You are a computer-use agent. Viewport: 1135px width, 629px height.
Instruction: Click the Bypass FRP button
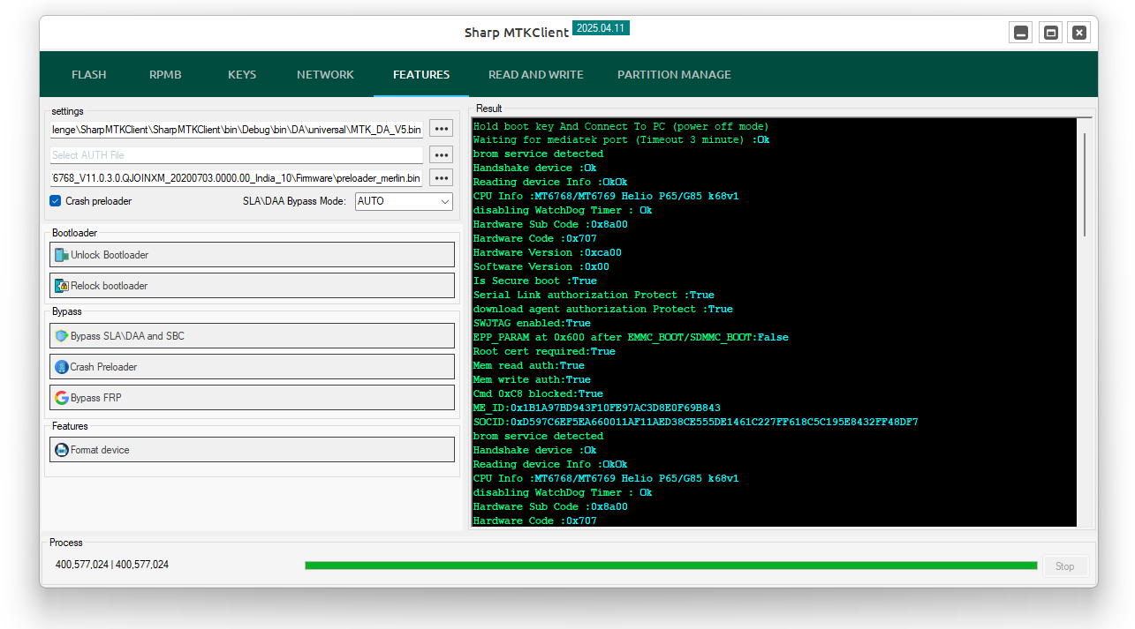(x=253, y=398)
